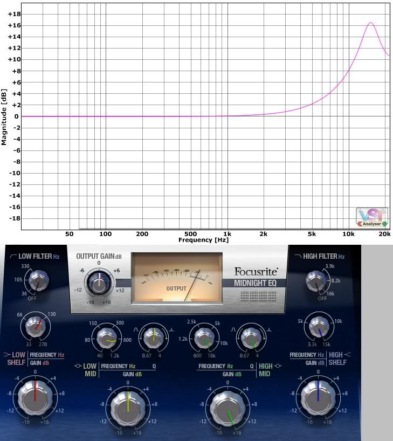Click the Low Mid gain knob

128,408
